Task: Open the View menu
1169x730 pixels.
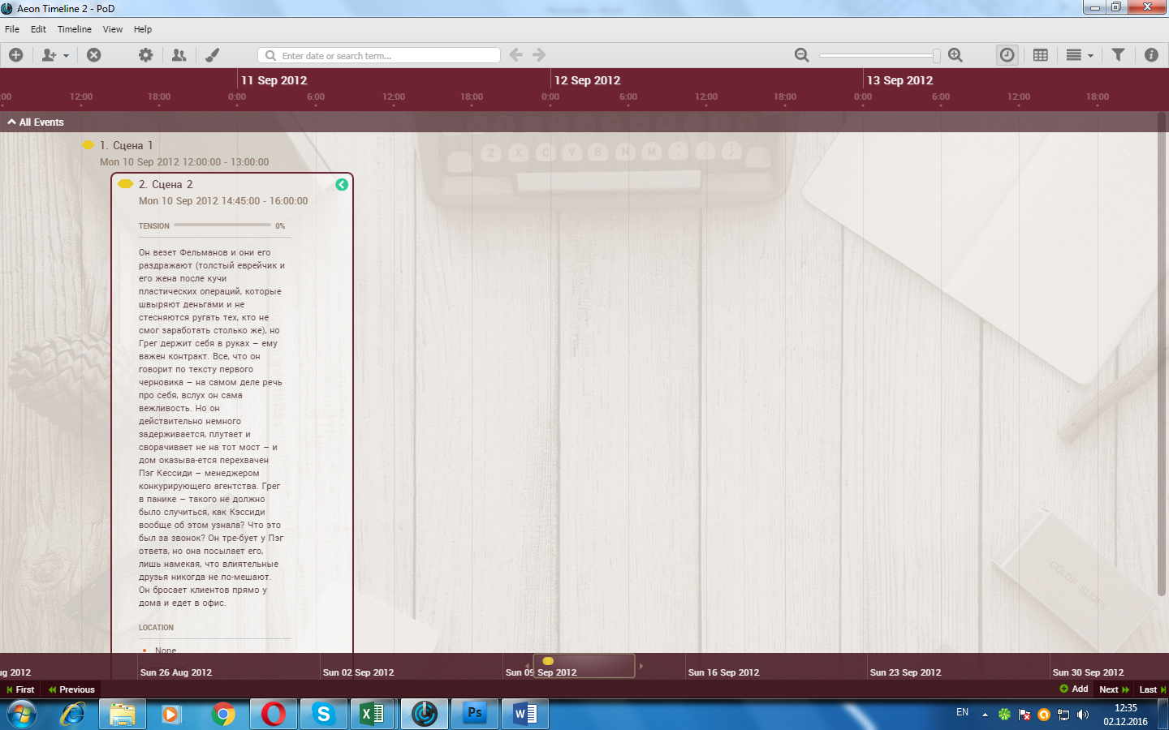Action: (x=113, y=29)
